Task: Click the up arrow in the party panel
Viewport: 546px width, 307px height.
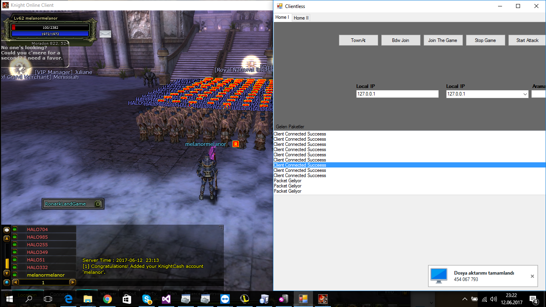Action: 7,239
